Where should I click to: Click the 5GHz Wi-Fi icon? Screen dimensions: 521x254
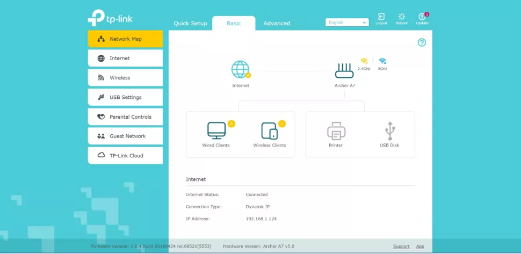pos(382,61)
